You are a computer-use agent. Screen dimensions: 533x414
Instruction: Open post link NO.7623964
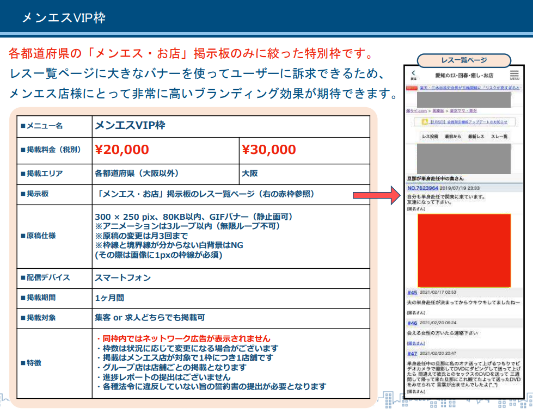coord(423,187)
